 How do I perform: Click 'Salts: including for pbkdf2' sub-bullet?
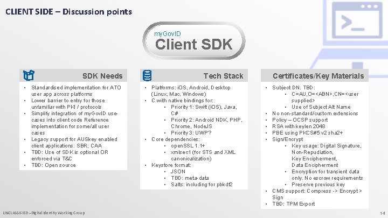pyautogui.click(x=202, y=185)
